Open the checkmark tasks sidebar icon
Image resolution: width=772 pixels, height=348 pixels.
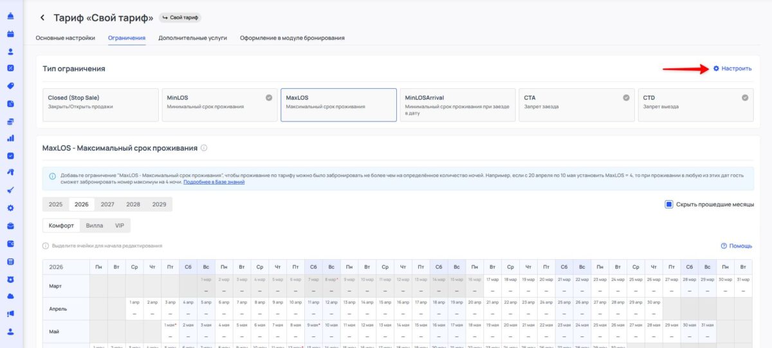(x=10, y=155)
